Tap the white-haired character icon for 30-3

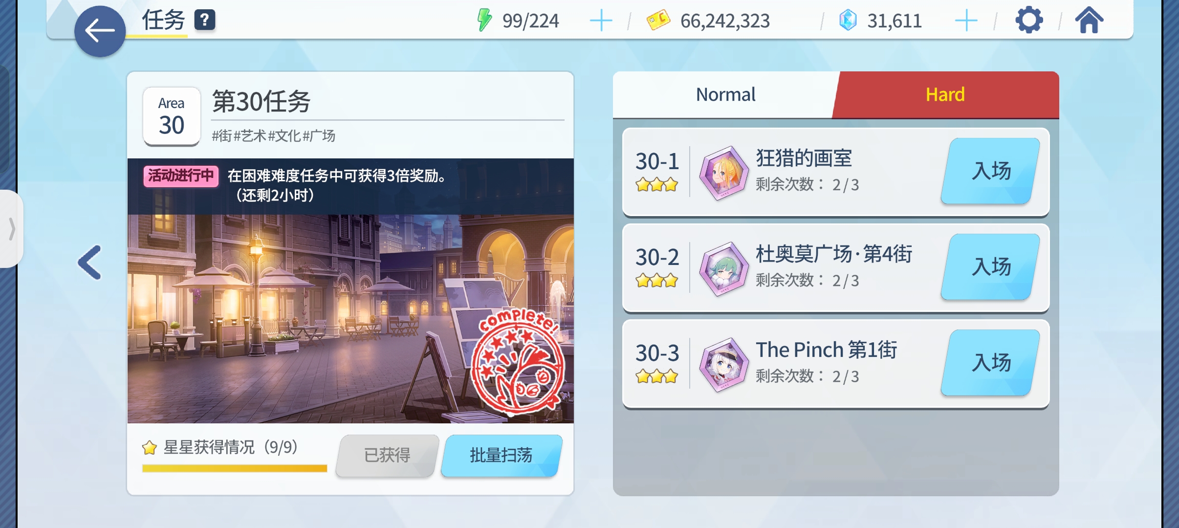click(x=724, y=364)
